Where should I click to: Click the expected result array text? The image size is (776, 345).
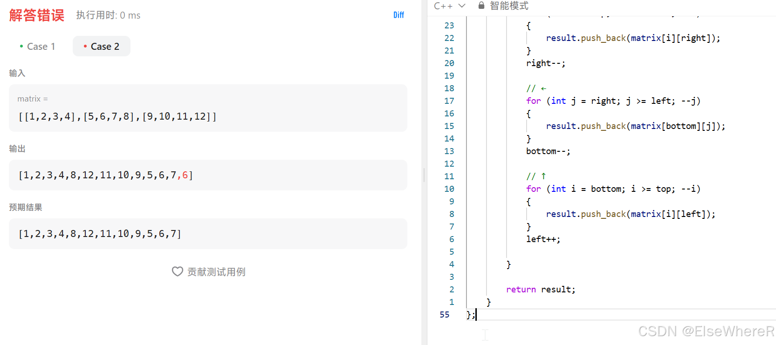pyautogui.click(x=100, y=234)
